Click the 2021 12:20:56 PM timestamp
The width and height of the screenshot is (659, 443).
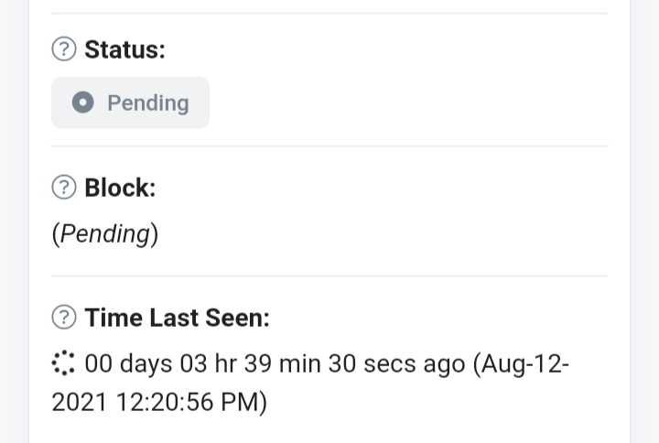pyautogui.click(x=159, y=402)
